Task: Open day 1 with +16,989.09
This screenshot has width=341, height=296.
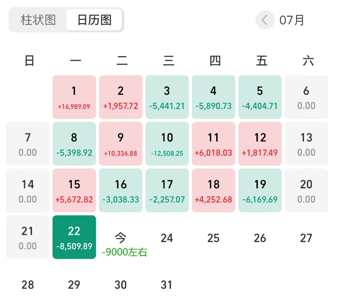Action: pyautogui.click(x=74, y=97)
